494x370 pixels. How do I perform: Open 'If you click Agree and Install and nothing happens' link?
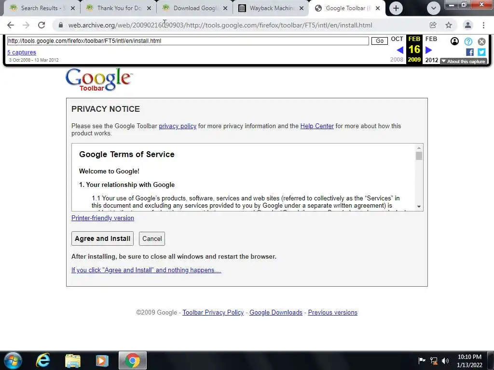[146, 270]
